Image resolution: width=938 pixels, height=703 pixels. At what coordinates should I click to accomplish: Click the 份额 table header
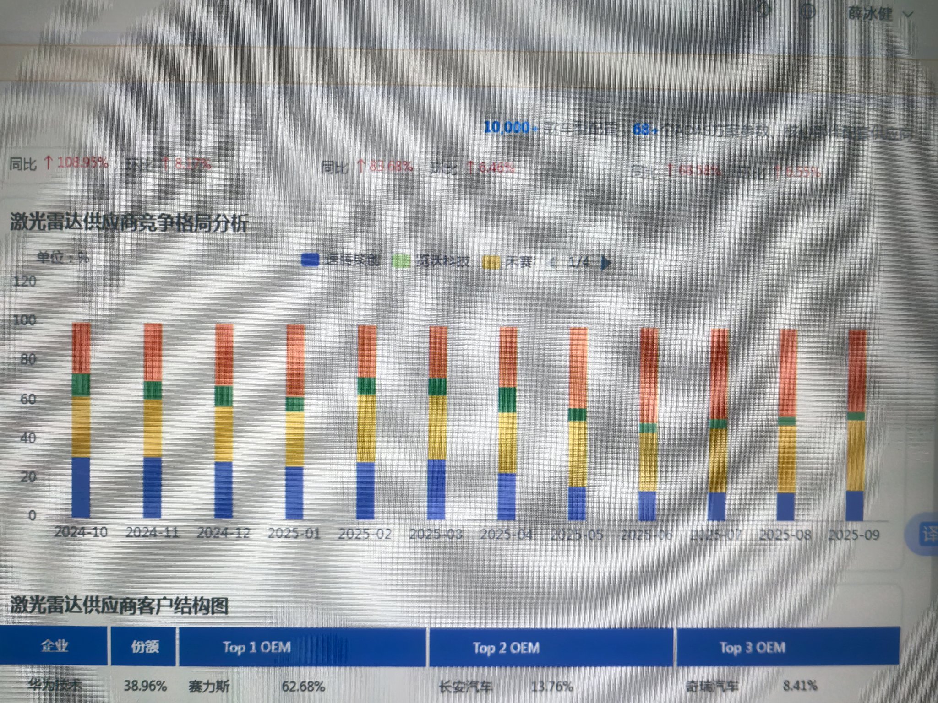[144, 647]
